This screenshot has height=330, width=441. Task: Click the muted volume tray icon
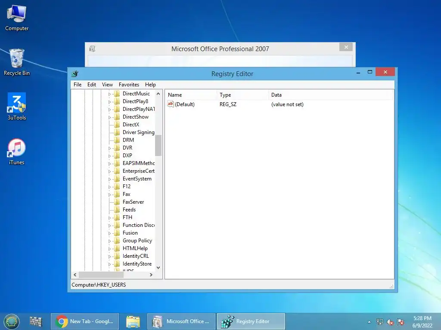(390, 322)
